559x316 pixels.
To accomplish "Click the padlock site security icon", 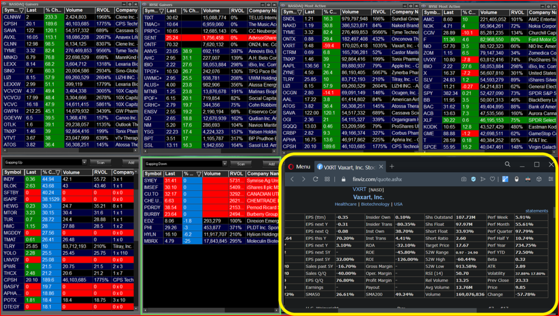I will coord(344,180).
